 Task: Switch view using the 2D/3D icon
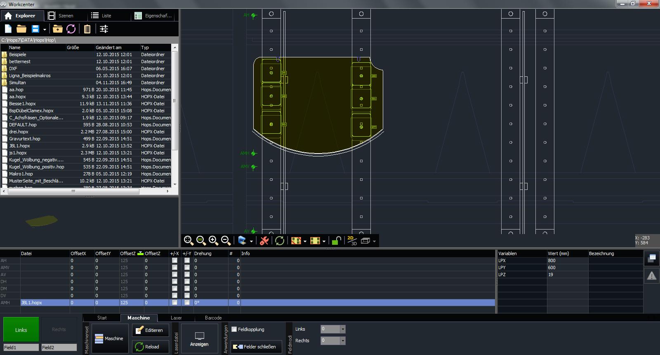(x=351, y=241)
